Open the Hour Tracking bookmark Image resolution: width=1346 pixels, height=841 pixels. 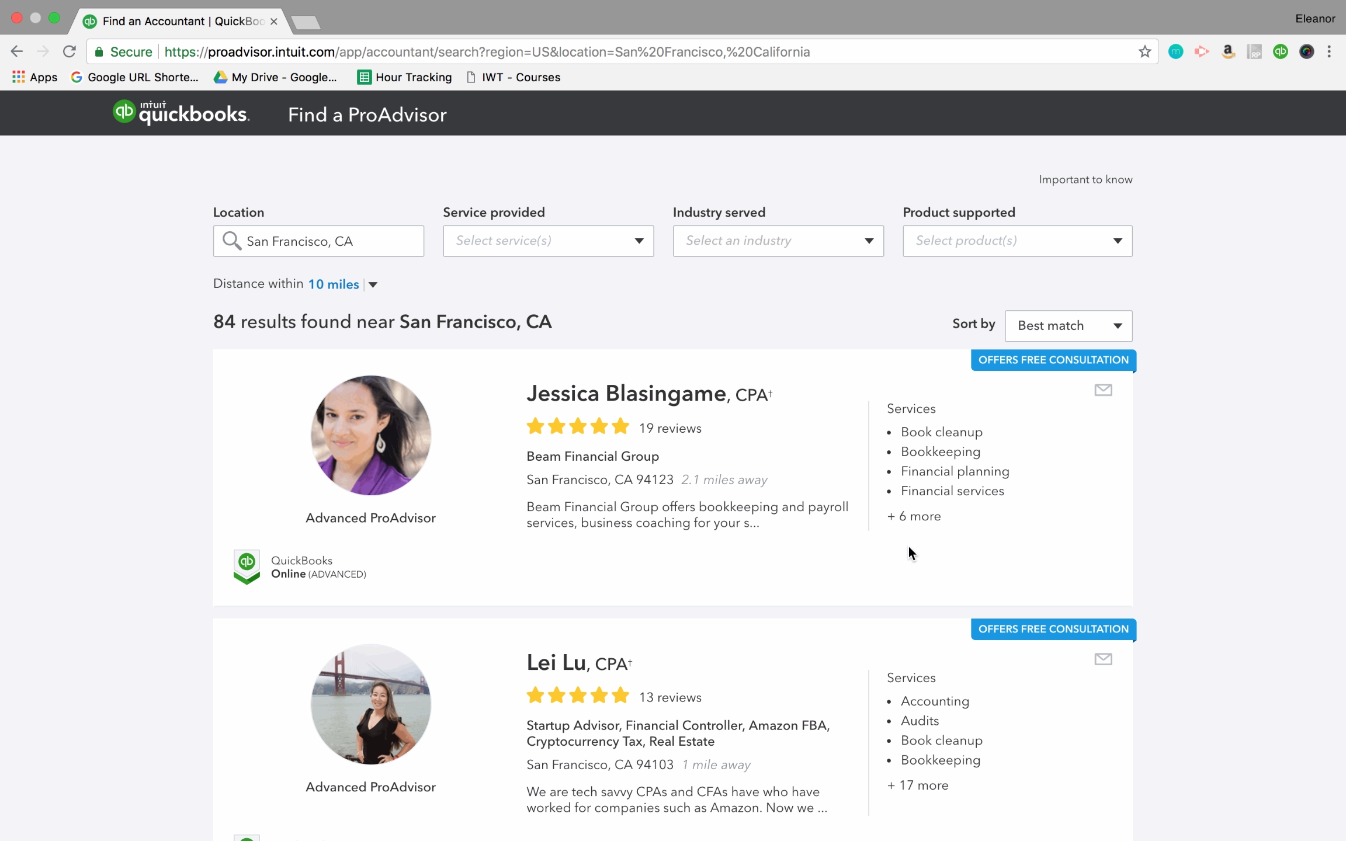point(405,77)
